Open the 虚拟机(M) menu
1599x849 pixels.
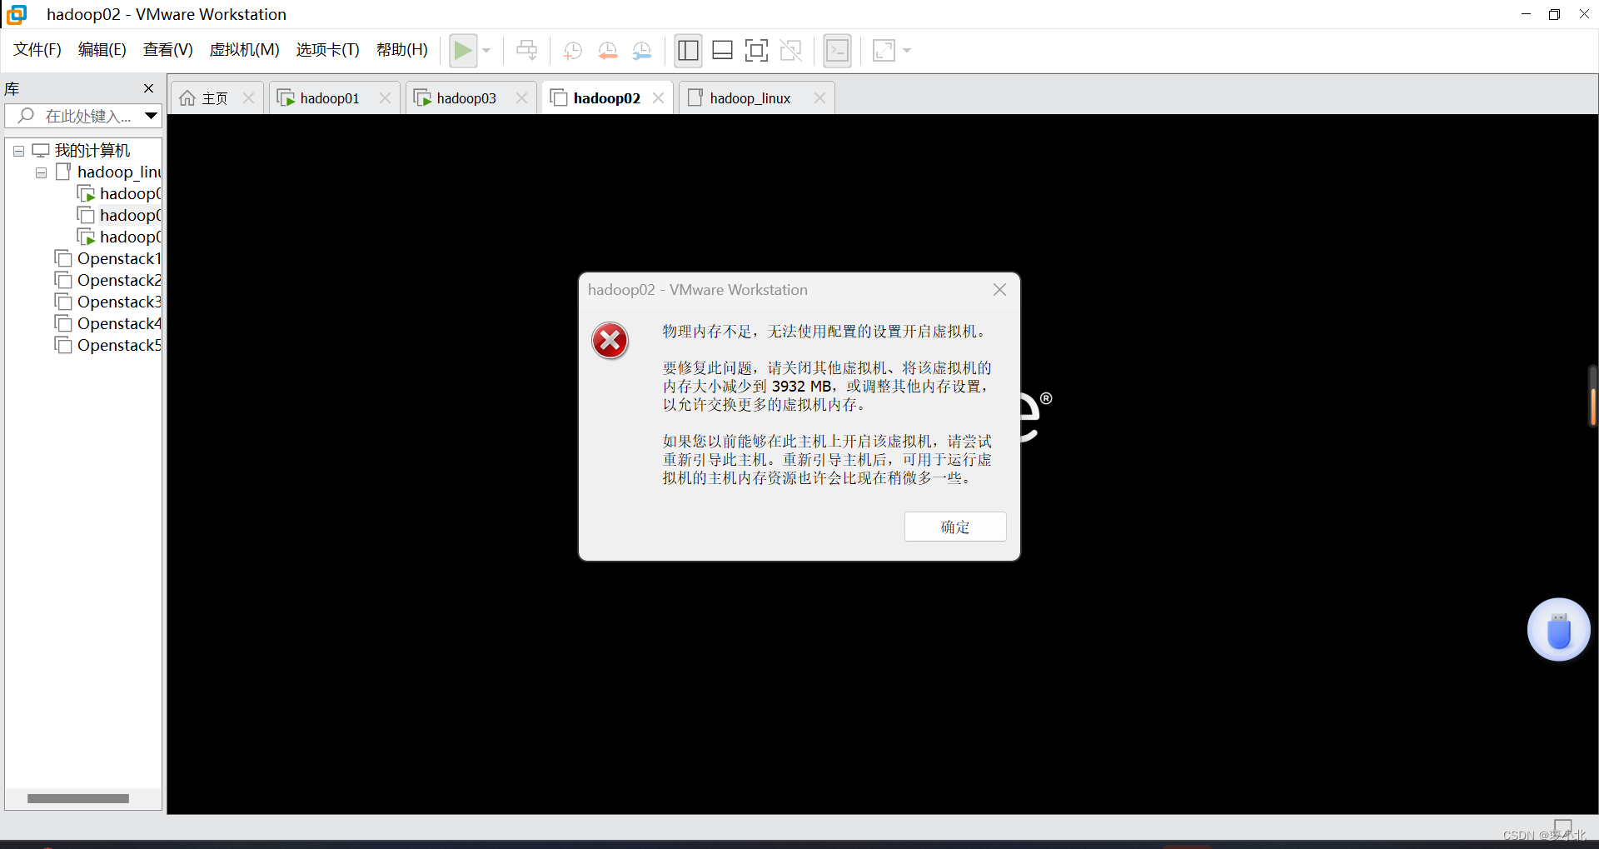click(x=245, y=50)
